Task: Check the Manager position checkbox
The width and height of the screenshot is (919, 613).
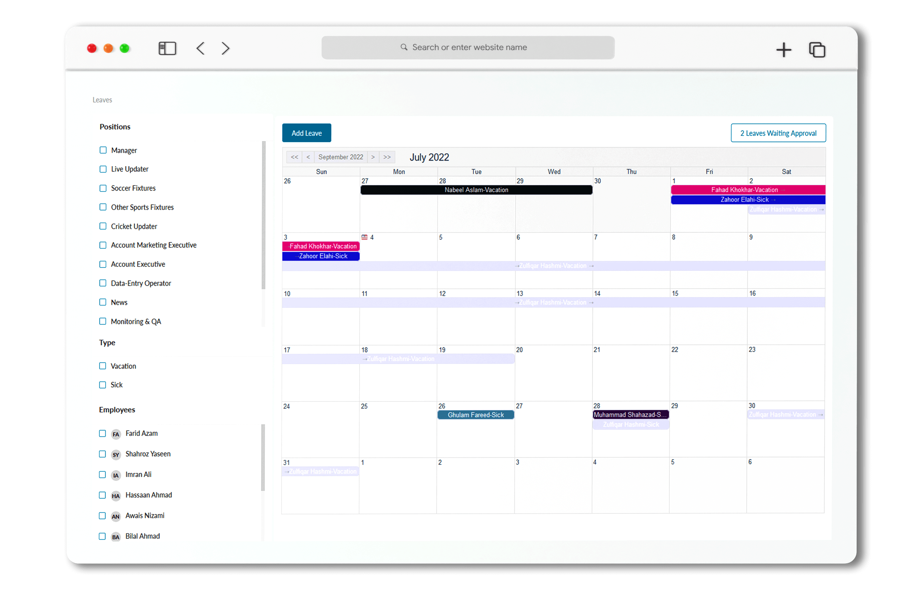Action: (103, 150)
